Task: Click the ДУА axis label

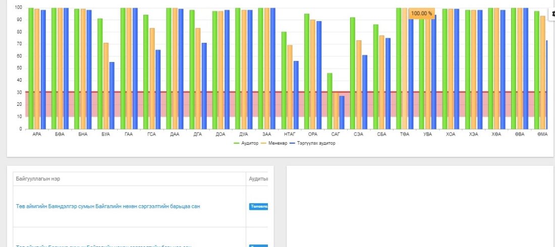Action: [x=244, y=135]
